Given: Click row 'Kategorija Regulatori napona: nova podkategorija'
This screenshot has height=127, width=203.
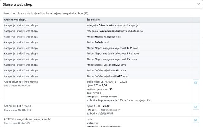Looking at the screenshot, I should [x=101, y=31].
